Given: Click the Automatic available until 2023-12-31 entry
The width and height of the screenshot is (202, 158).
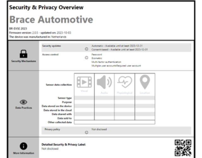Looking at the screenshot, I should [117, 46].
